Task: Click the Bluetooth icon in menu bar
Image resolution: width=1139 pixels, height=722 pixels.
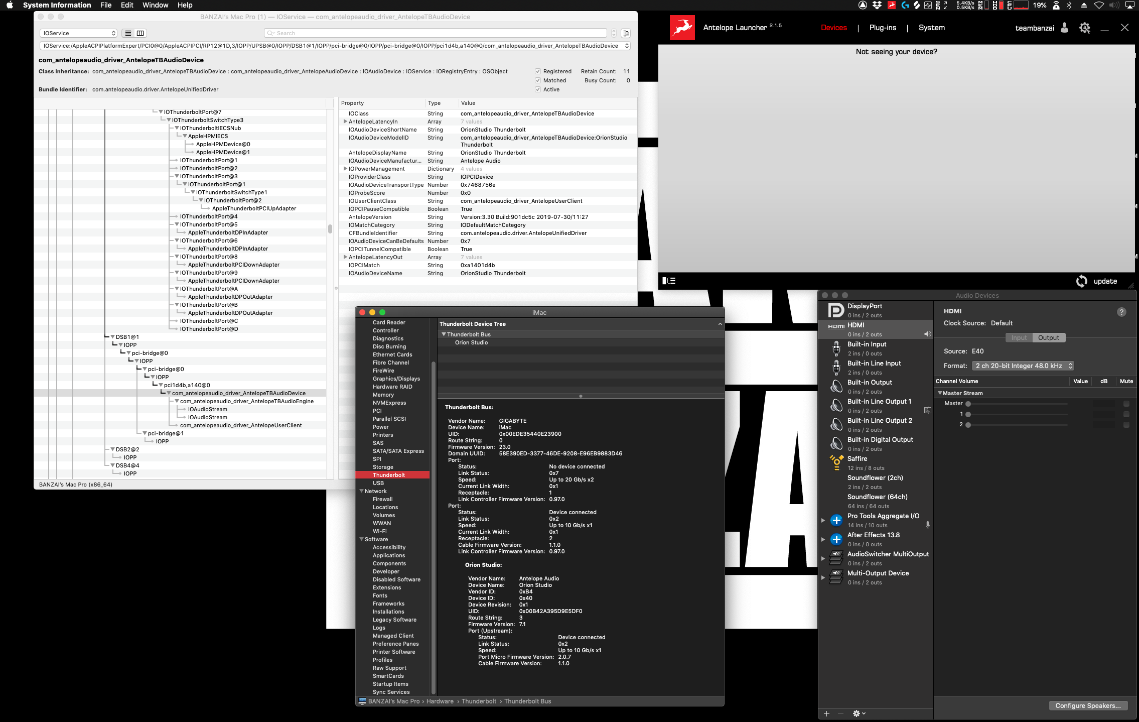Action: click(1069, 5)
